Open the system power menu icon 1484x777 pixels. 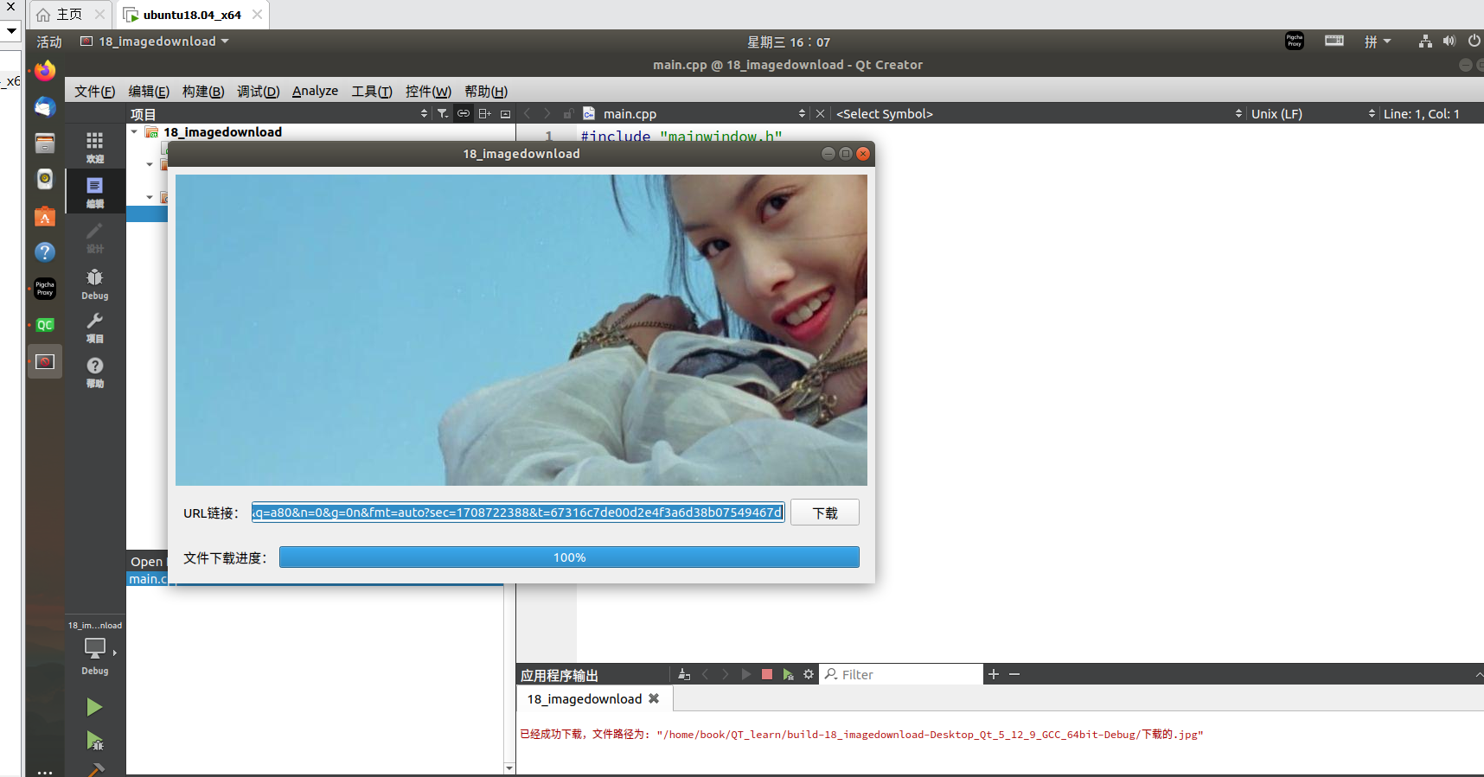(1474, 41)
